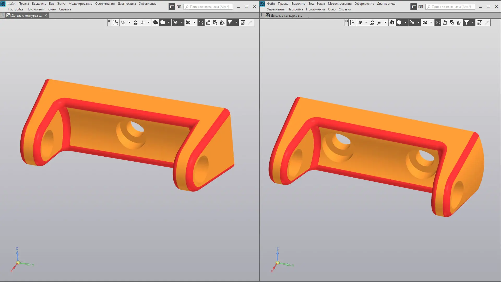501x282 pixels.
Task: Open Диагностика menu in right window
Action: 386,4
